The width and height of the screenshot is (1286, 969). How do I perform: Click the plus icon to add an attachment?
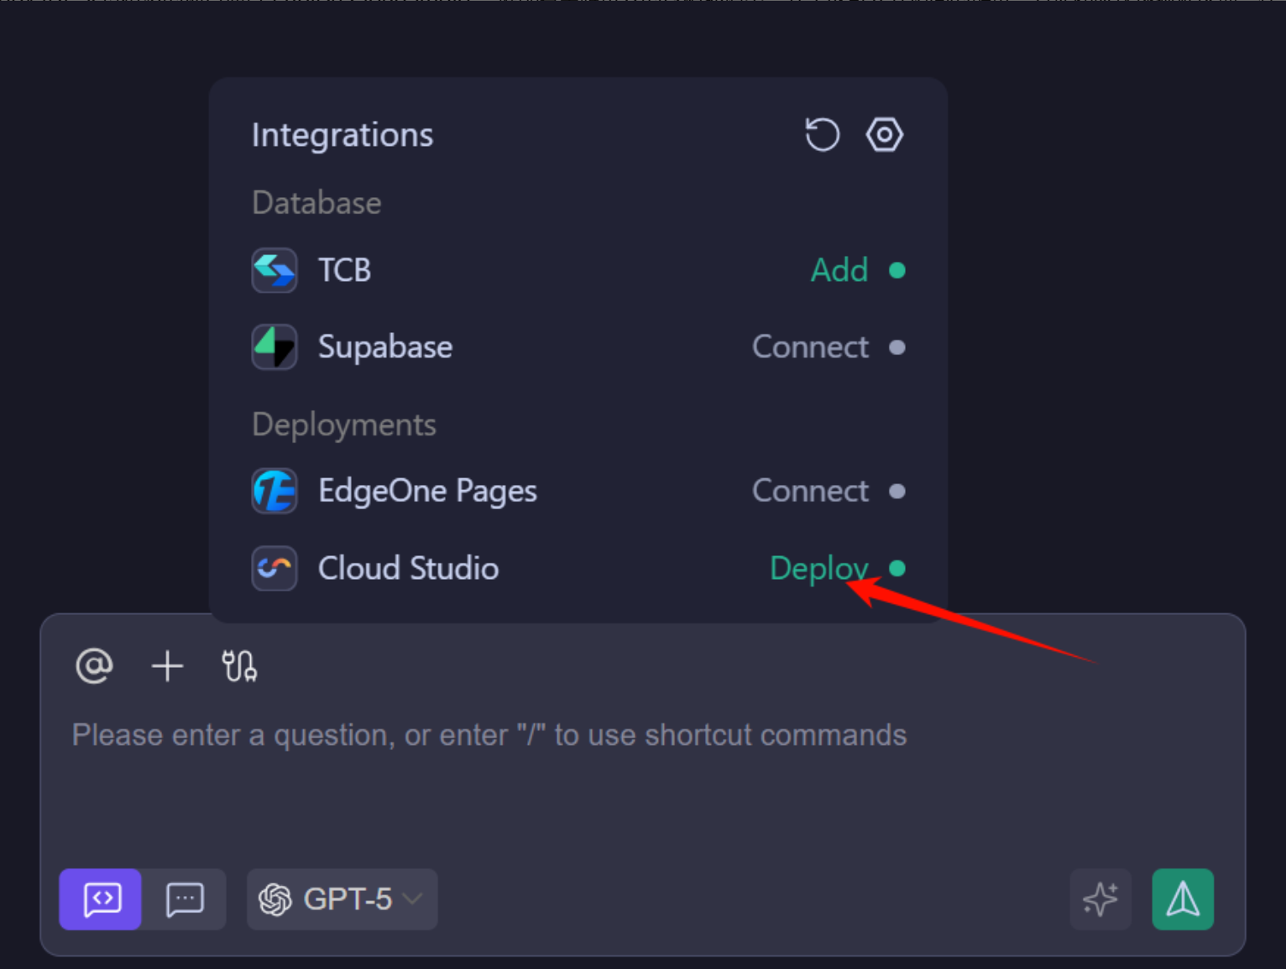pyautogui.click(x=167, y=665)
